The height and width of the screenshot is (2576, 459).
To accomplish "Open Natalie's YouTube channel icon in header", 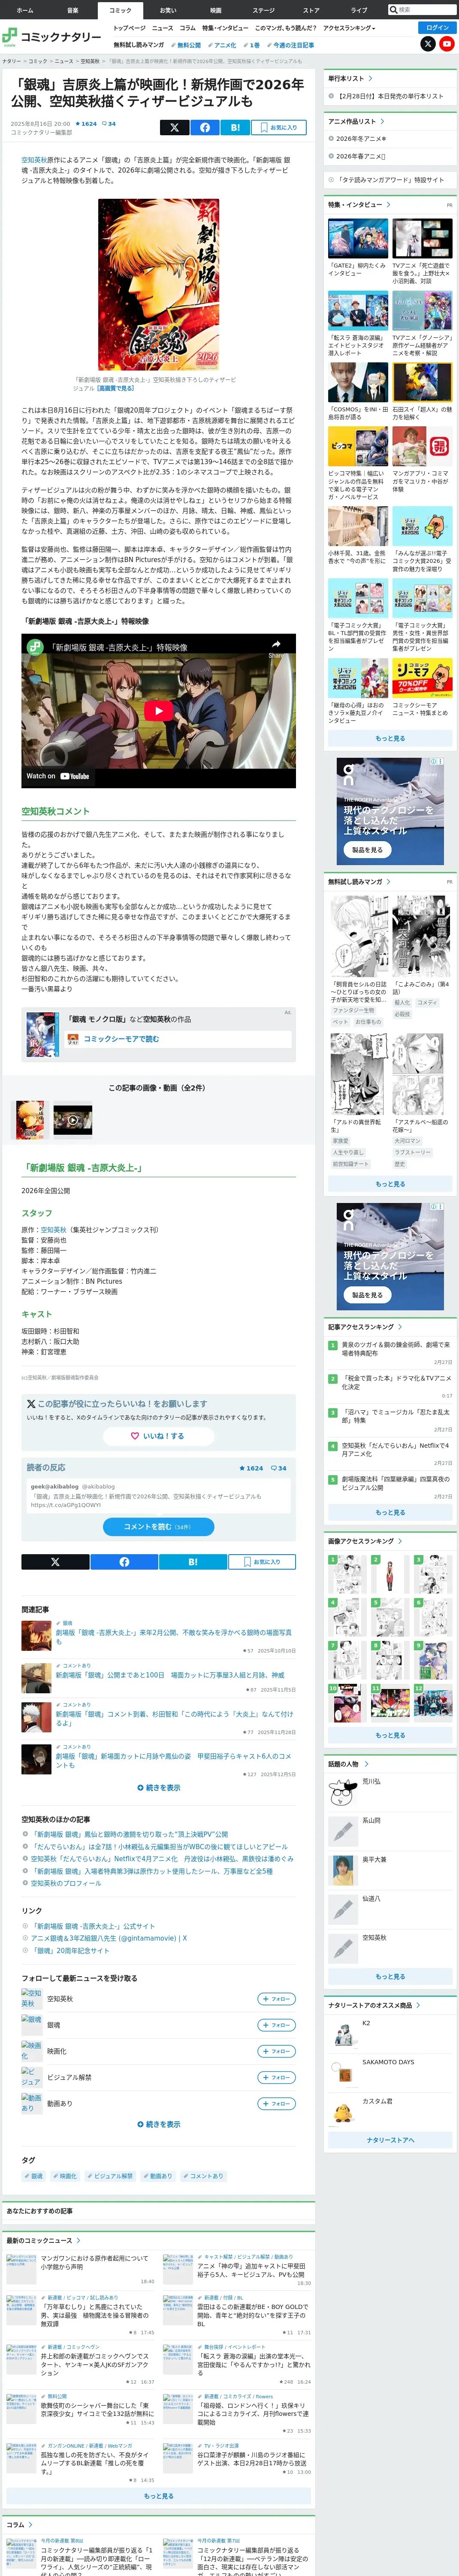I will [x=447, y=44].
